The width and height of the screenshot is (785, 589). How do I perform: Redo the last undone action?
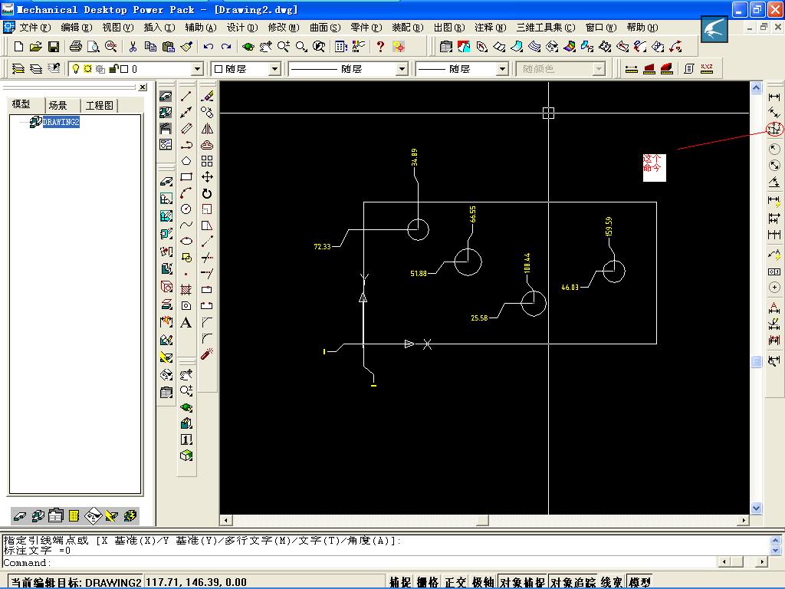point(226,47)
